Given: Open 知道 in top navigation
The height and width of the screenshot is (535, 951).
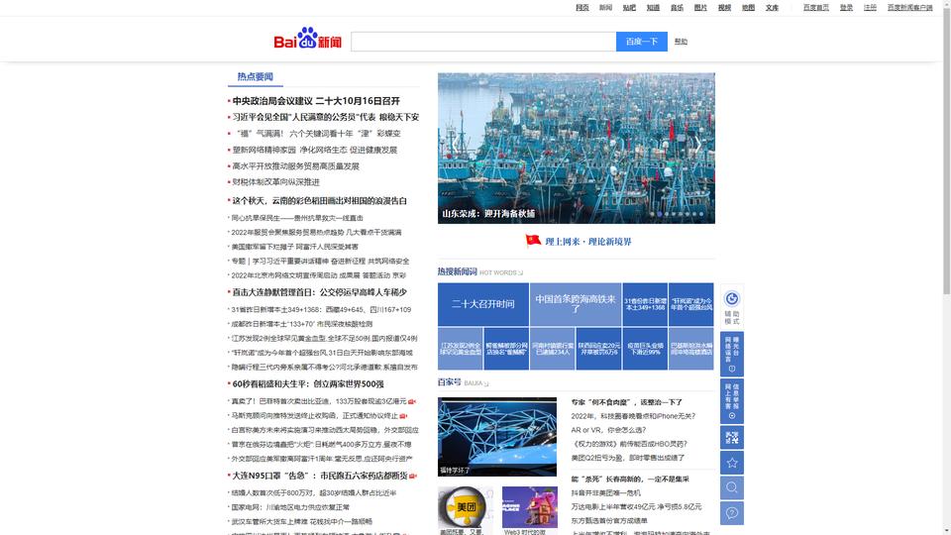Looking at the screenshot, I should pyautogui.click(x=653, y=8).
